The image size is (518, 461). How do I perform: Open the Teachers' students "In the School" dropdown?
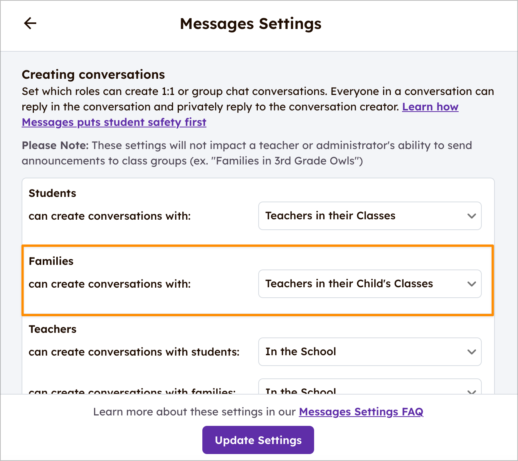pyautogui.click(x=369, y=352)
